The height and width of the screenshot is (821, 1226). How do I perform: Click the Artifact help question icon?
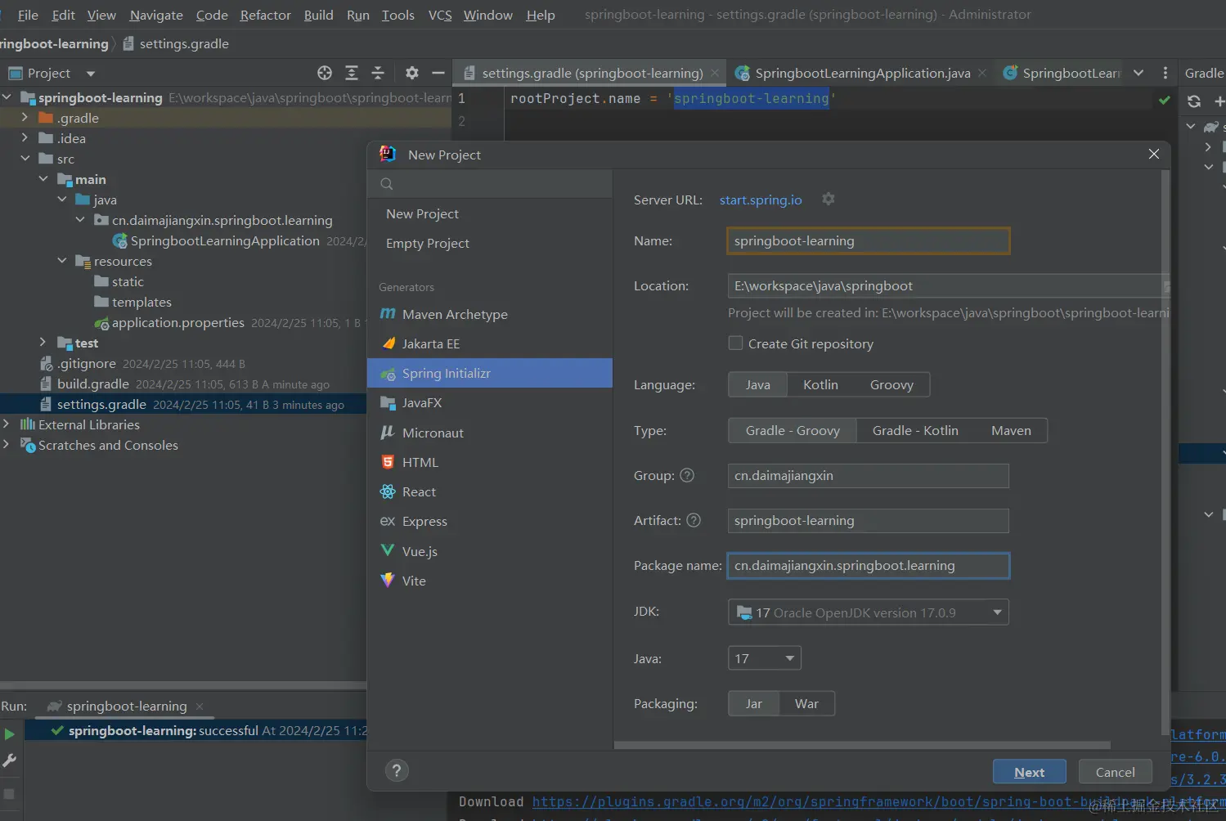click(x=694, y=520)
